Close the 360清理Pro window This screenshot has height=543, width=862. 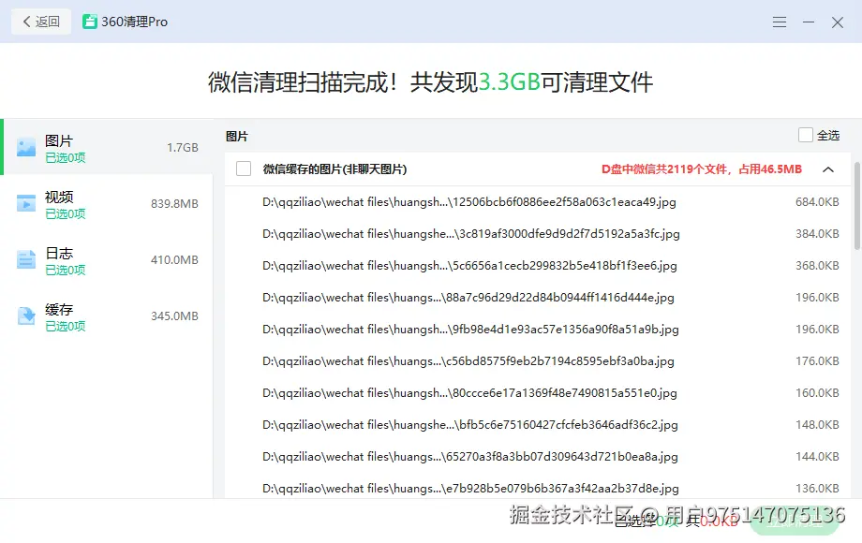[x=838, y=22]
